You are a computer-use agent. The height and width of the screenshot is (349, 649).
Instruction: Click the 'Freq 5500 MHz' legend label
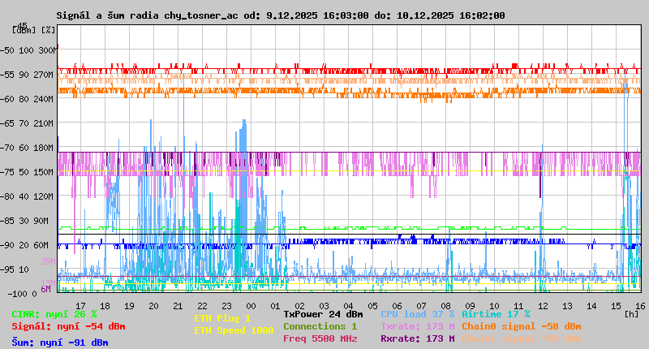(x=320, y=338)
